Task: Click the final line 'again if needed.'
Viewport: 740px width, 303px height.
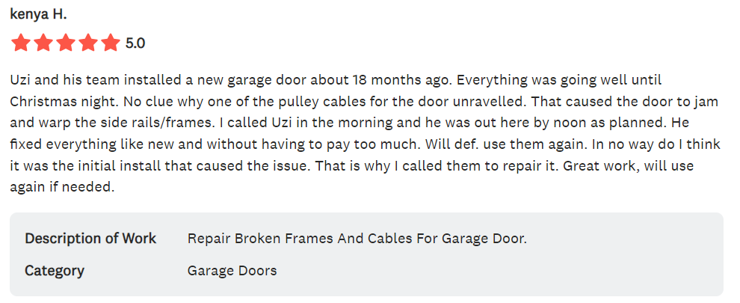Action: 62,187
